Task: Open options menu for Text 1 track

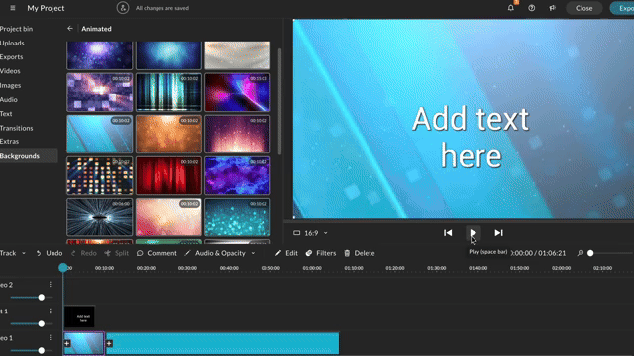Action: click(51, 311)
